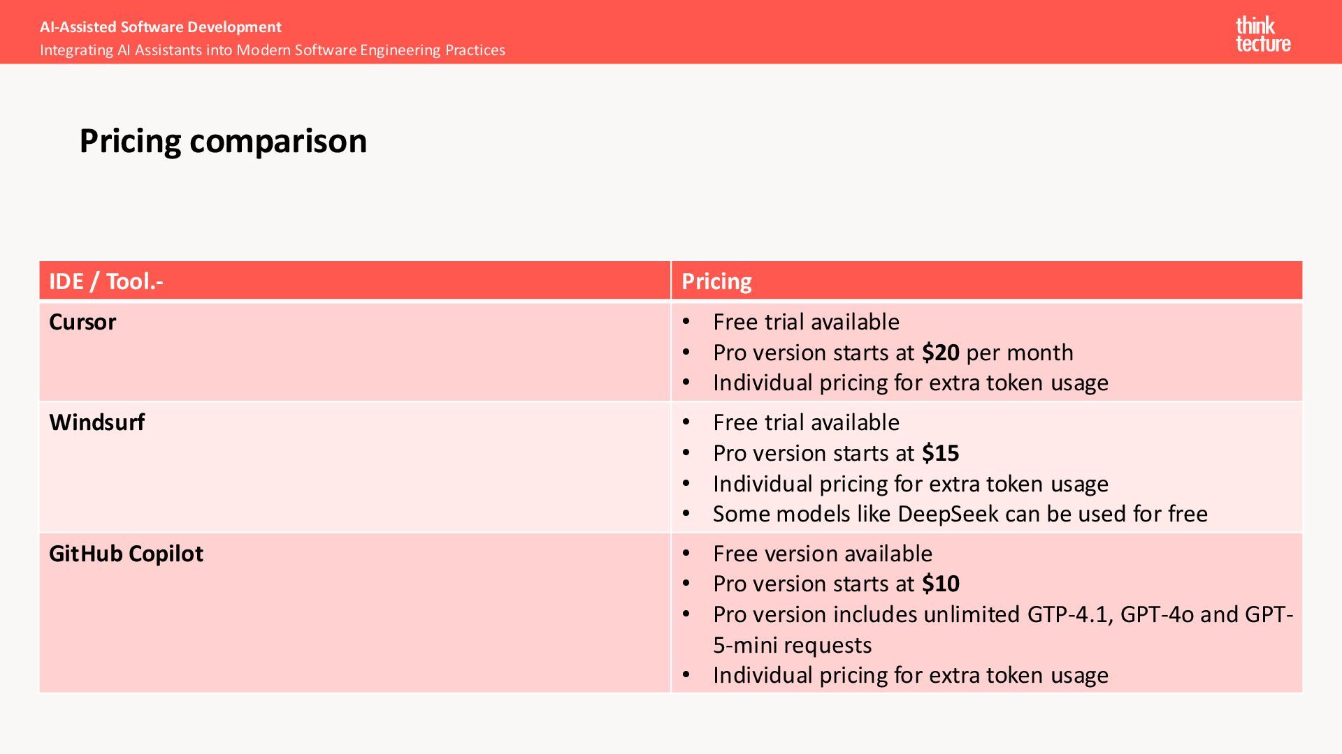The height and width of the screenshot is (754, 1342).
Task: Click the 'Pricing comparison' slide title
Action: coord(223,141)
